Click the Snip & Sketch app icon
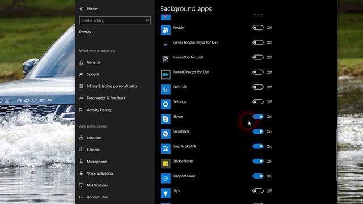This screenshot has height=204, width=363. [166, 148]
